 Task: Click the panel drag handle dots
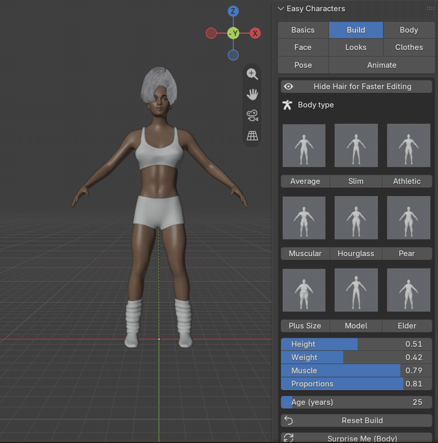tap(430, 8)
